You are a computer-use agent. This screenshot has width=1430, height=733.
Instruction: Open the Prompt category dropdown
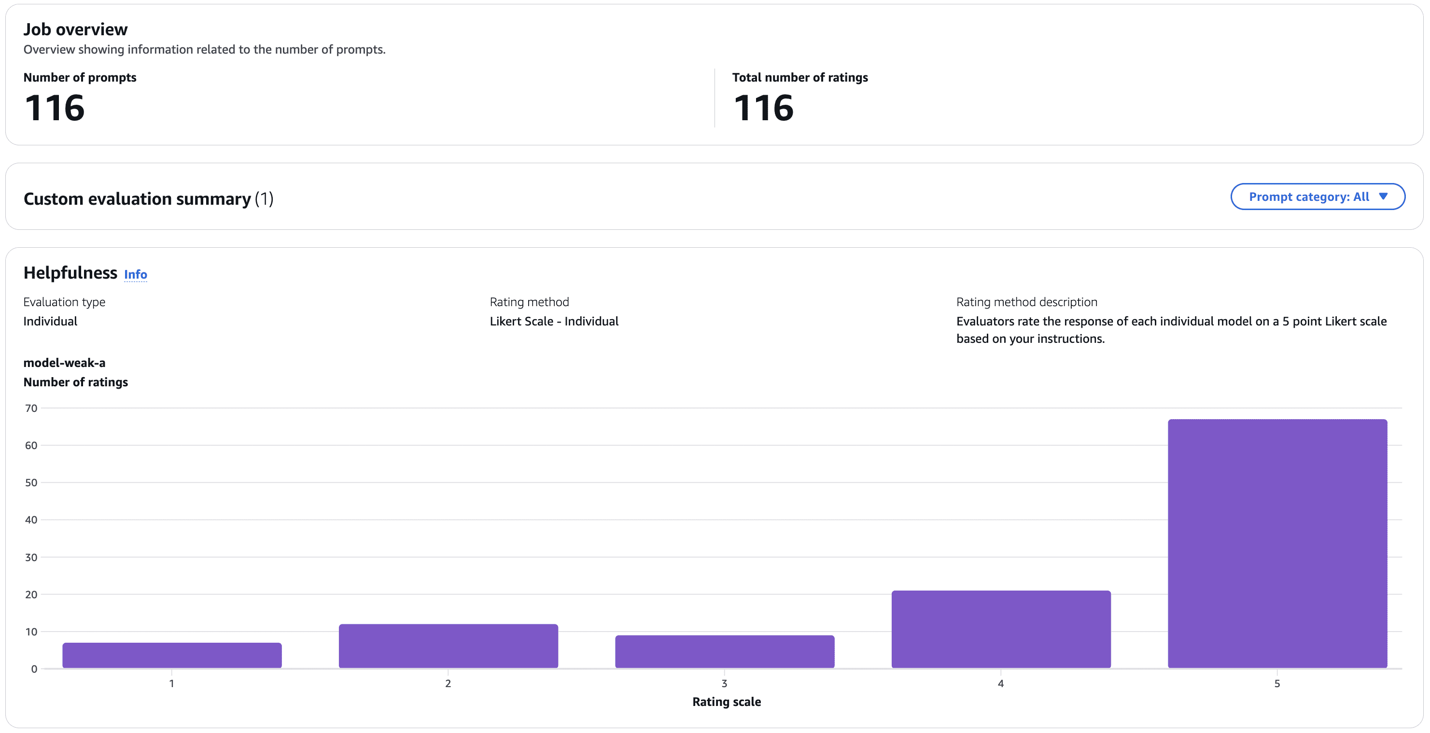pyautogui.click(x=1309, y=197)
